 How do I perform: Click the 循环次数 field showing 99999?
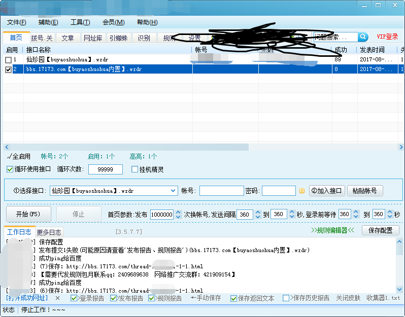(x=106, y=169)
